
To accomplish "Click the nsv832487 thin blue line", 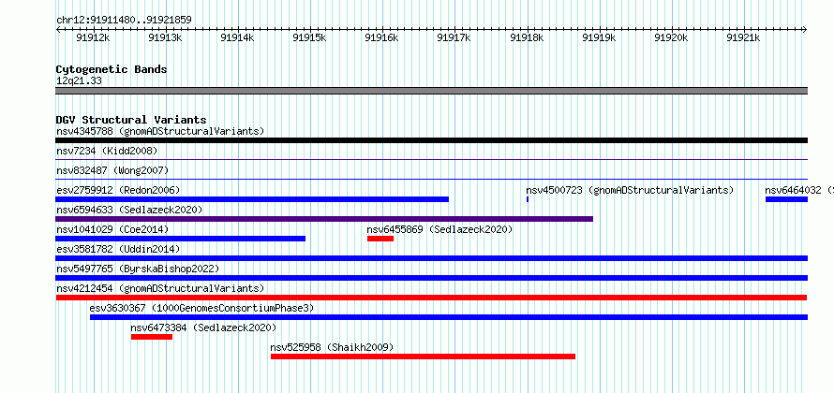I will pyautogui.click(x=431, y=180).
